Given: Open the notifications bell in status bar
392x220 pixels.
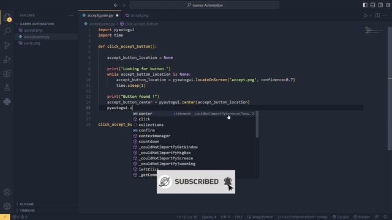Looking at the screenshot, I should [x=385, y=217].
